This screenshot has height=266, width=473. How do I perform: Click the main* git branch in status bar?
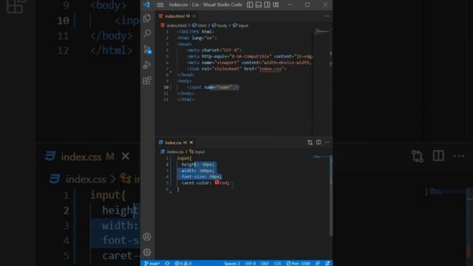pos(152,263)
